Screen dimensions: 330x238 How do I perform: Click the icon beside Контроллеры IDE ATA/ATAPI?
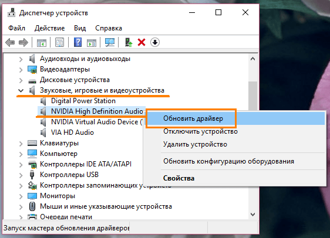click(32, 164)
